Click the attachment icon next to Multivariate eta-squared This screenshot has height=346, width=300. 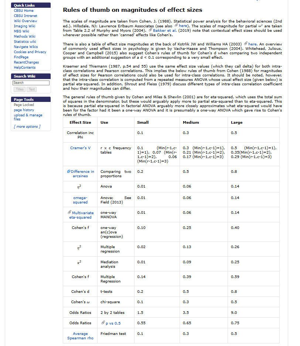coord(69,212)
